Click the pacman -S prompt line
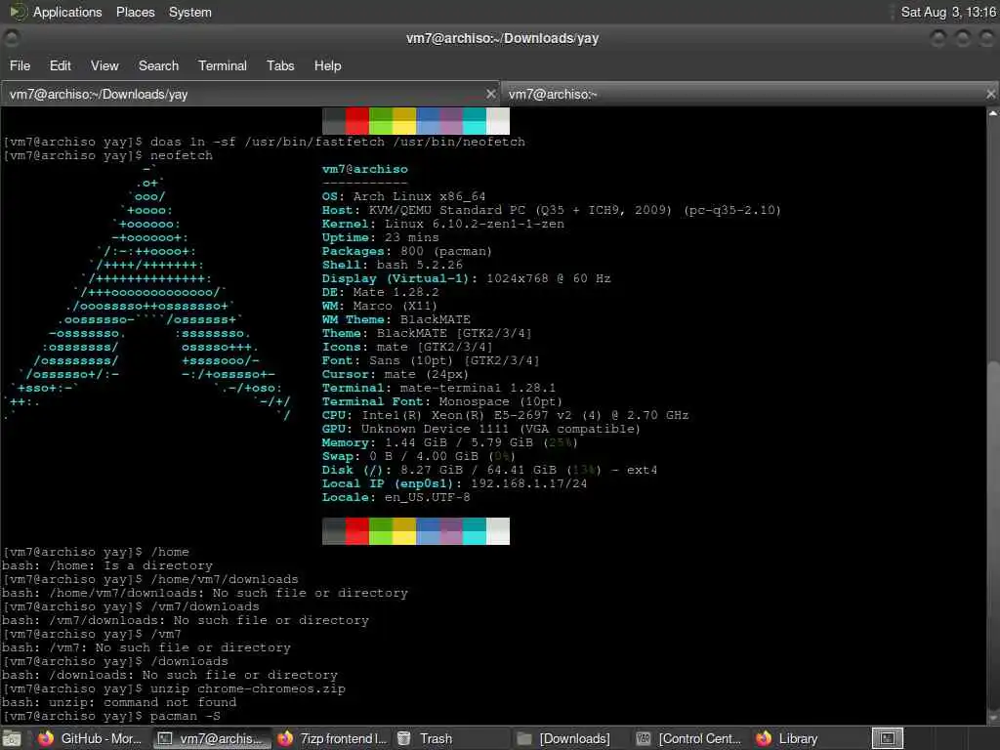 (x=111, y=716)
